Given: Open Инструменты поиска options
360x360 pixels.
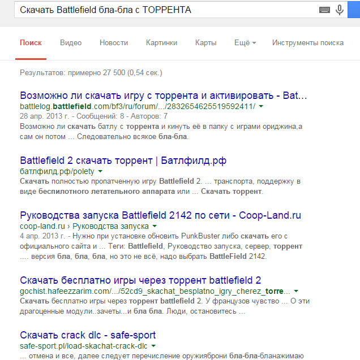Looking at the screenshot, I should [308, 43].
